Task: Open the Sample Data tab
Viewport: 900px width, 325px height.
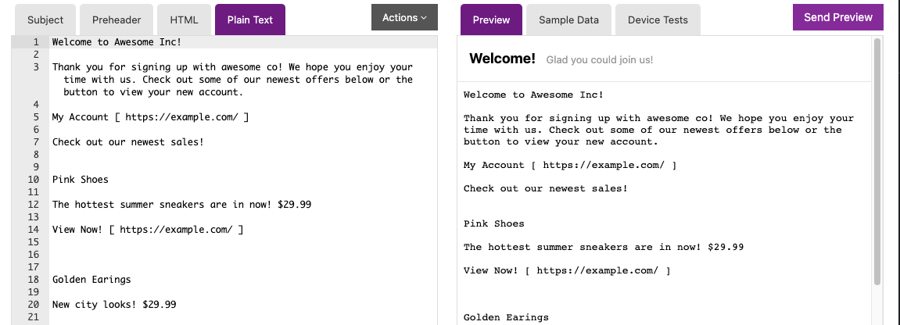Action: 568,20
